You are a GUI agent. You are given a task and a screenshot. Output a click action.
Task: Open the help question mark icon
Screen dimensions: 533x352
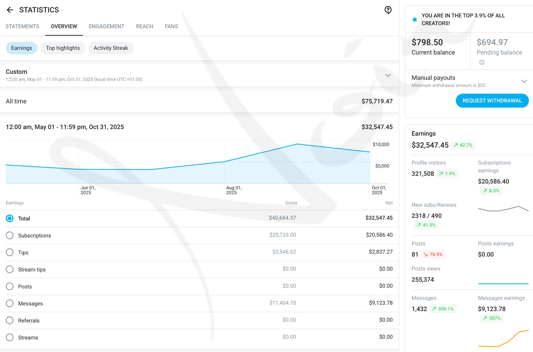coord(388,10)
